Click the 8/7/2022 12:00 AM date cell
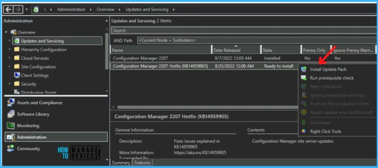378x168 pixels. pyautogui.click(x=233, y=58)
